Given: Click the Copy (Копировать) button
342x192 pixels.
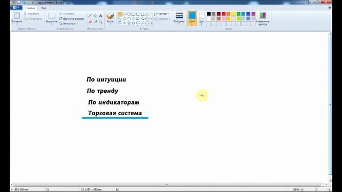Looking at the screenshot, I should [x=33, y=19].
